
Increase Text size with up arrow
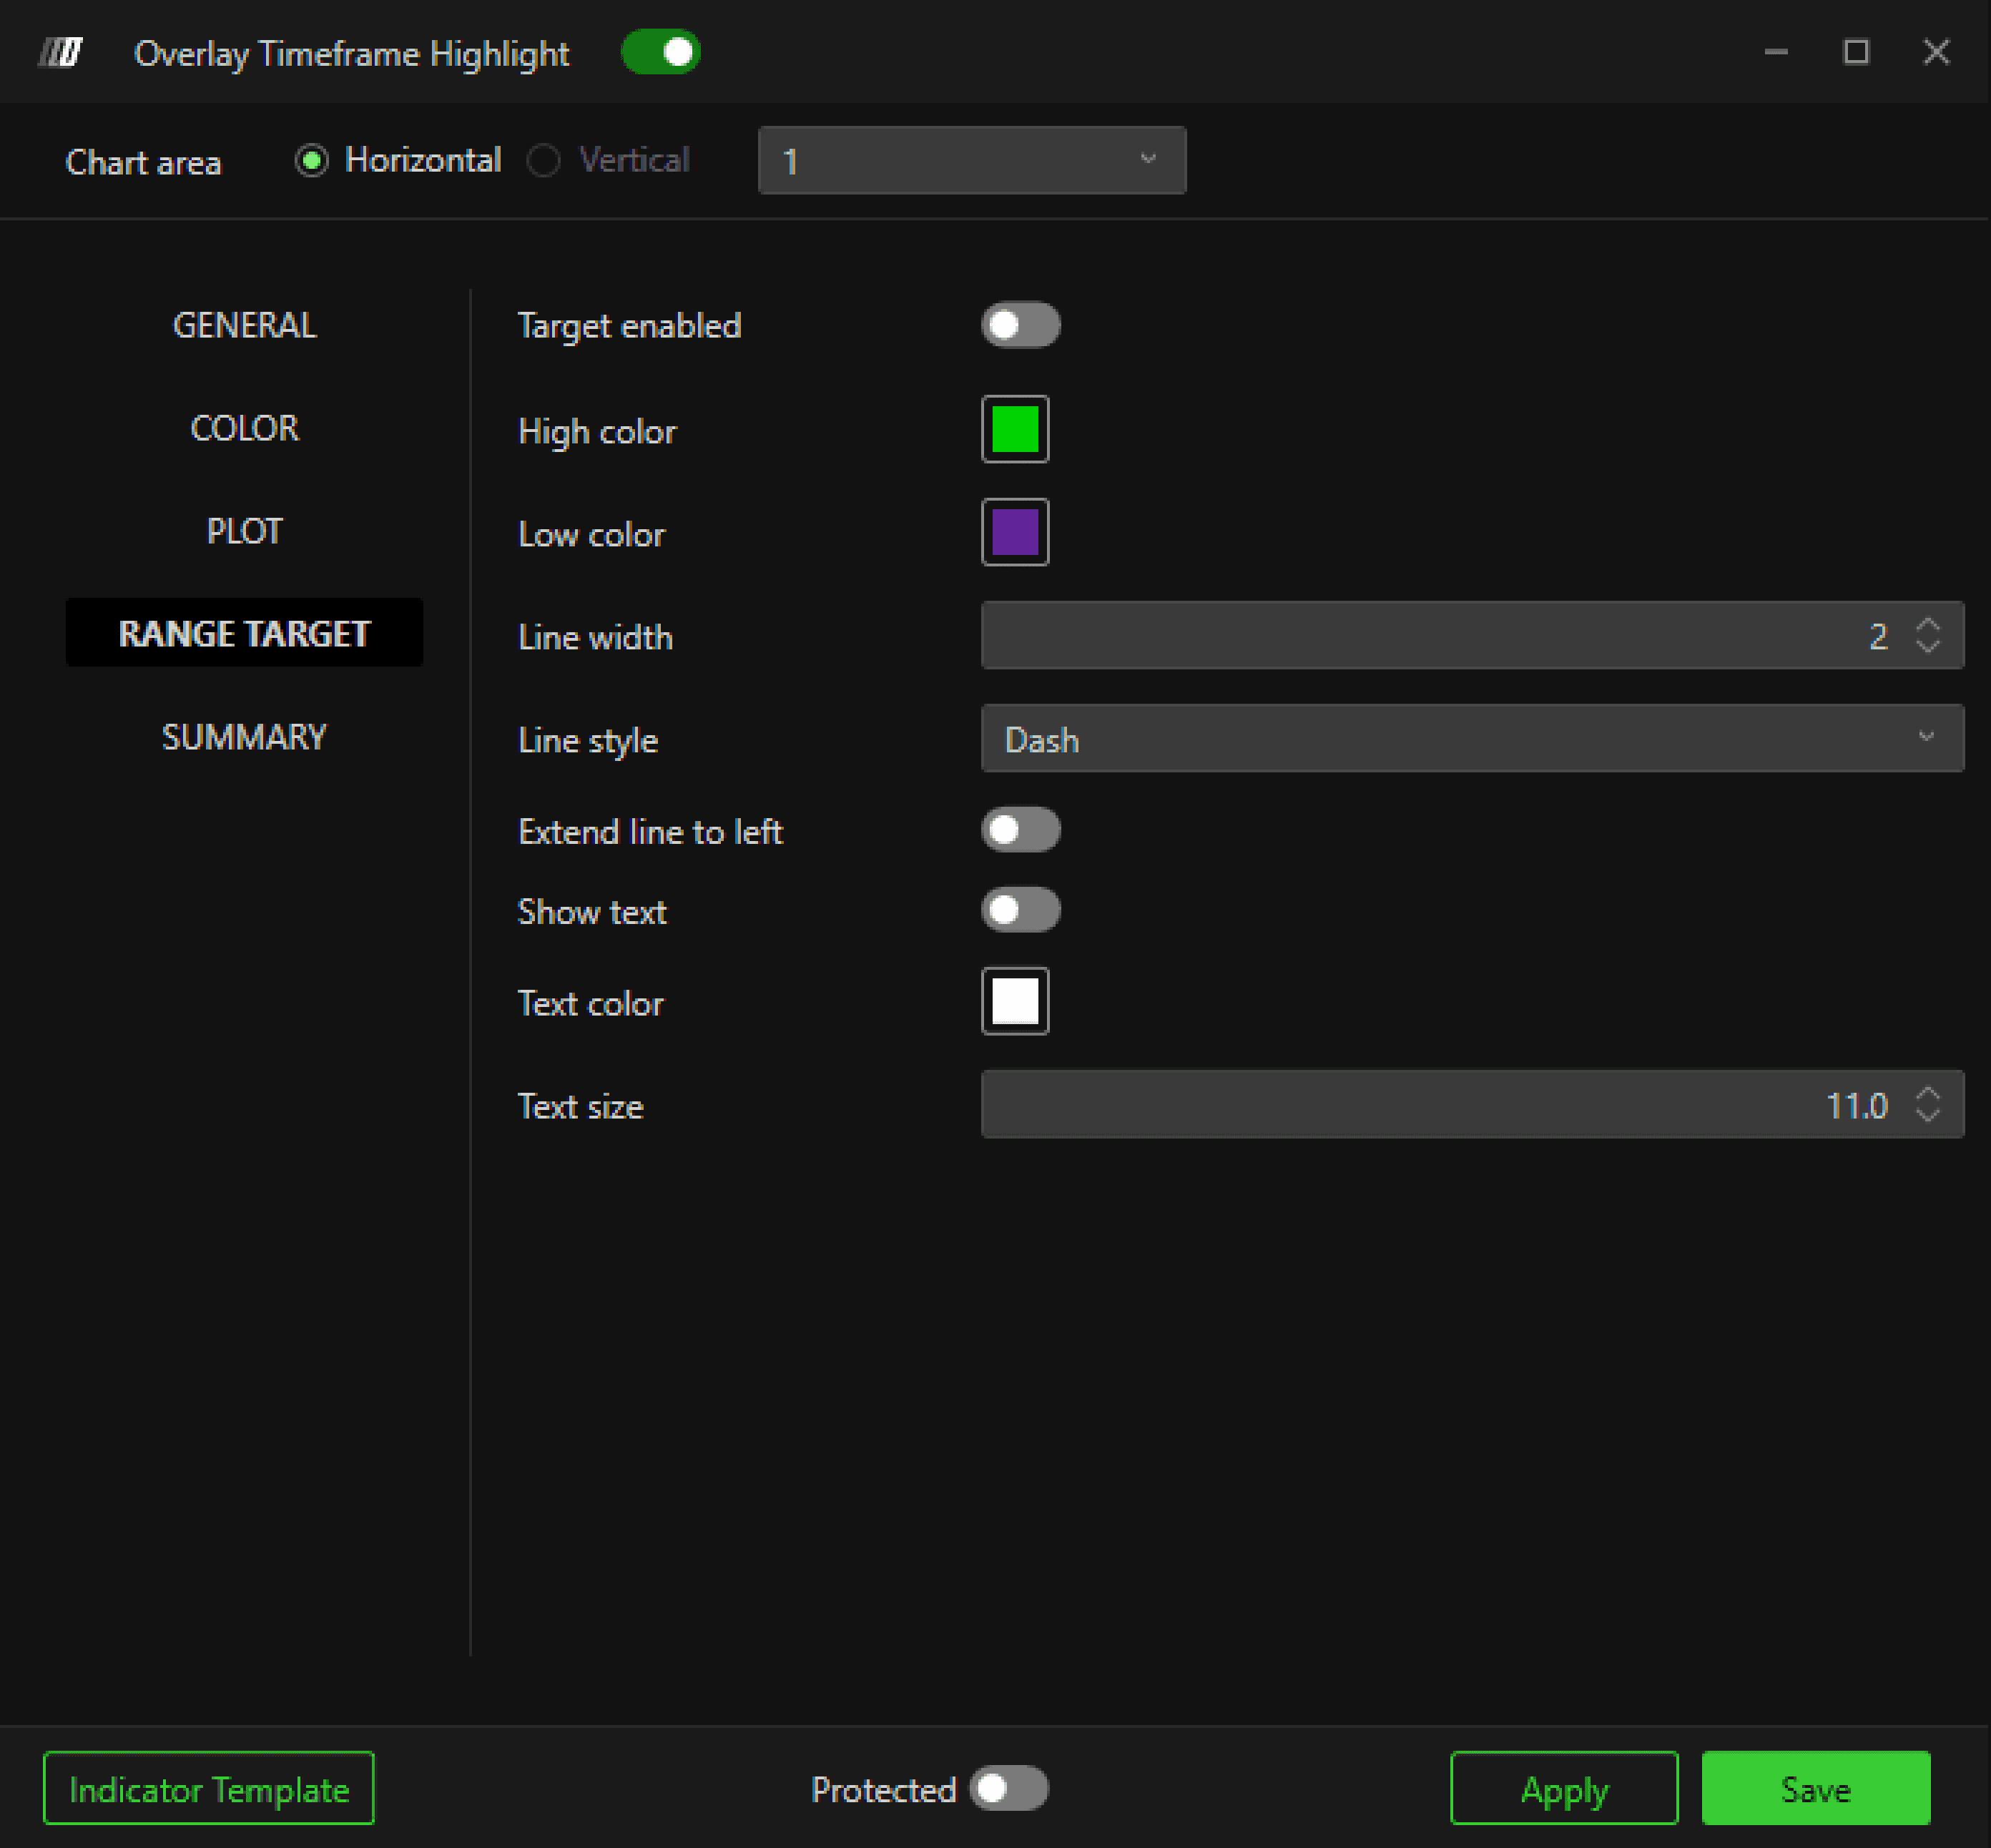click(1927, 1094)
